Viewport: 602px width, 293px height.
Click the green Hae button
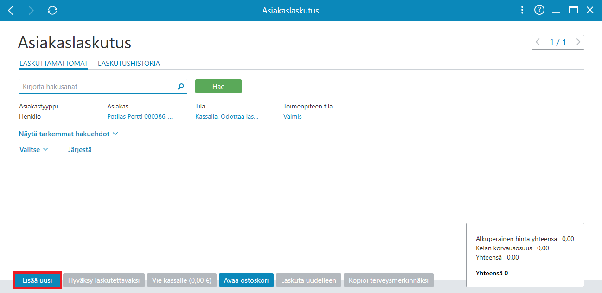click(218, 86)
